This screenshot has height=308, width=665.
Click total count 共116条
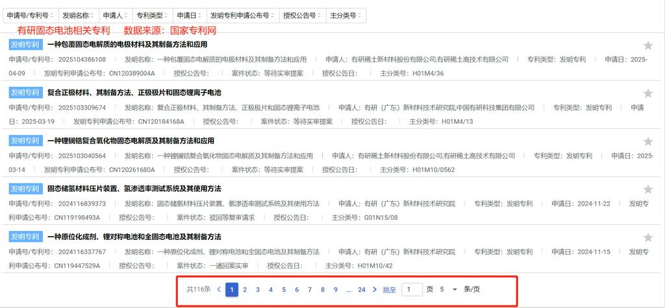pyautogui.click(x=199, y=290)
